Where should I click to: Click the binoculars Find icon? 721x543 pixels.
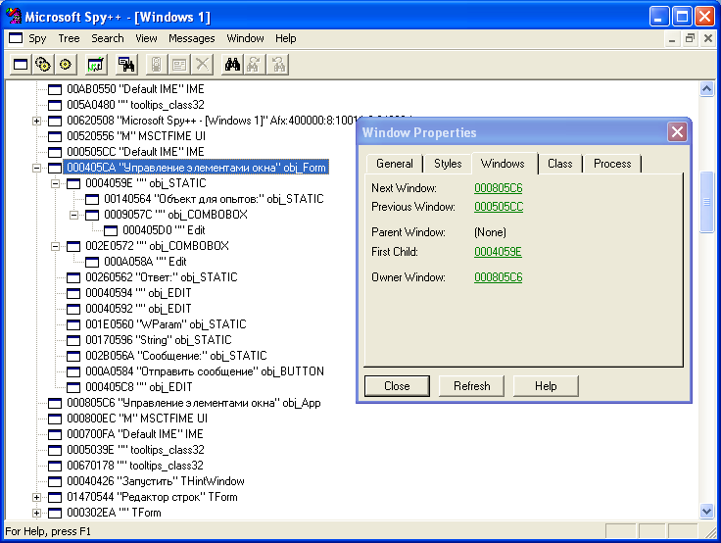[x=233, y=65]
